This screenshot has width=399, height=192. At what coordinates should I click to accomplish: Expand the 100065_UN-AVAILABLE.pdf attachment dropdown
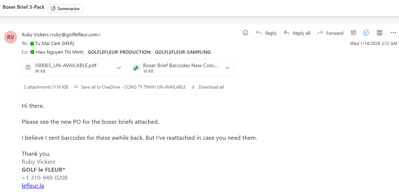click(119, 68)
